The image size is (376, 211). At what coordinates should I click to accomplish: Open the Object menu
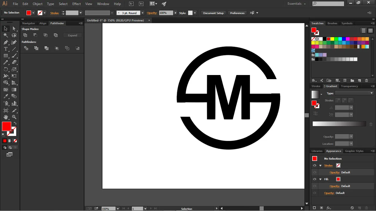click(38, 4)
